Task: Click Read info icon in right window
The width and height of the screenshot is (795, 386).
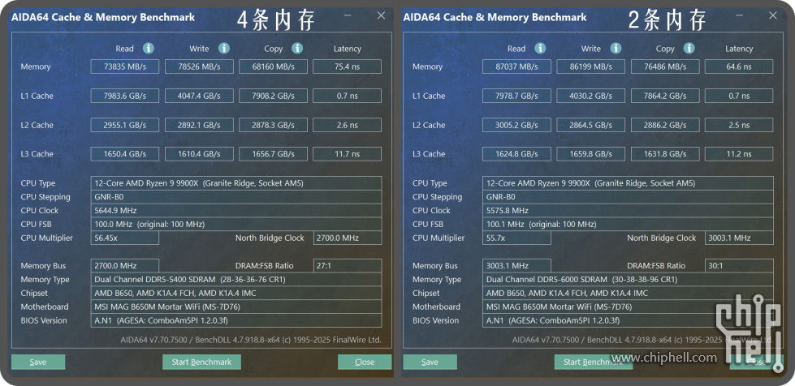Action: 540,48
